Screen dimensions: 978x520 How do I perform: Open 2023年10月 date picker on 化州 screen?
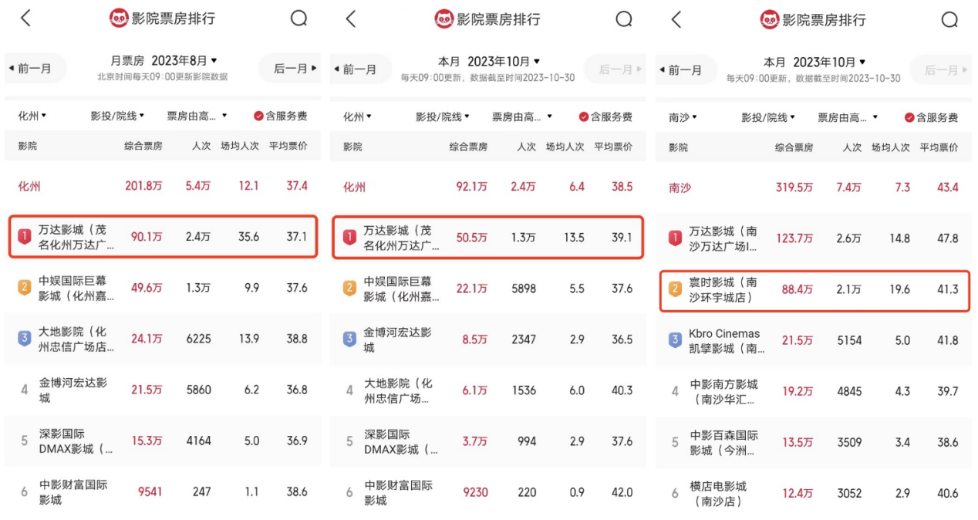(x=489, y=61)
